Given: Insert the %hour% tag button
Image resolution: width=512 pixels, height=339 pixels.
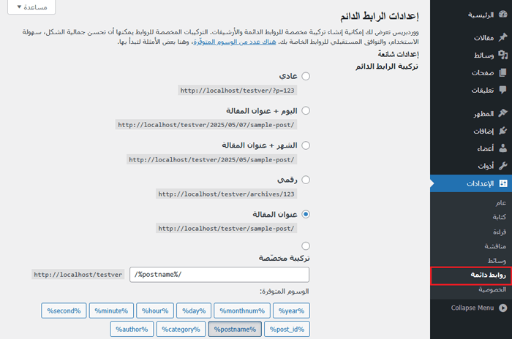Looking at the screenshot, I should click(155, 311).
